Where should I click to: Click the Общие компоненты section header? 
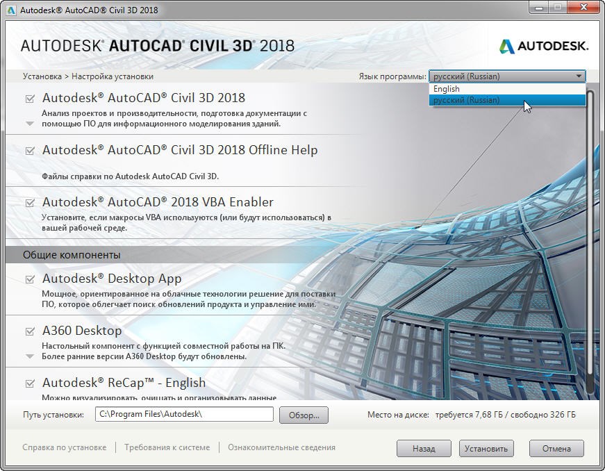pyautogui.click(x=72, y=255)
